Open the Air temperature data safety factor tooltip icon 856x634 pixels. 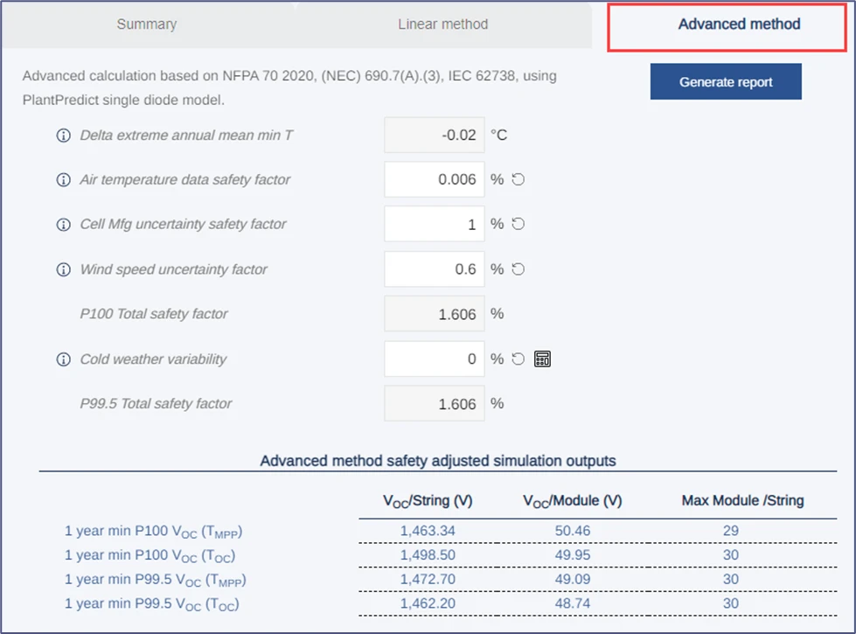pos(63,179)
